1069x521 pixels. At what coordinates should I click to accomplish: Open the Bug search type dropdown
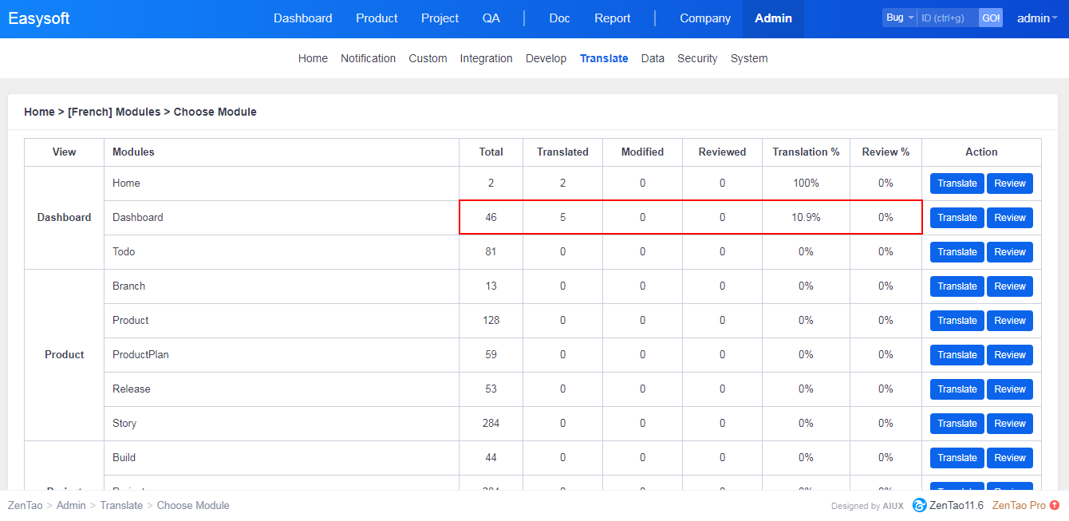tap(899, 18)
